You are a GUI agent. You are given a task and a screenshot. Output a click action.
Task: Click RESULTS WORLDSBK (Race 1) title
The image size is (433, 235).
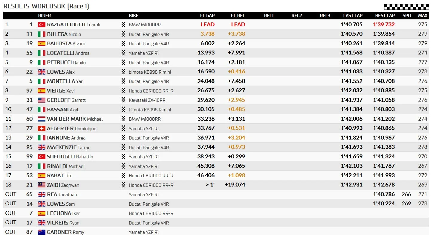click(46, 6)
